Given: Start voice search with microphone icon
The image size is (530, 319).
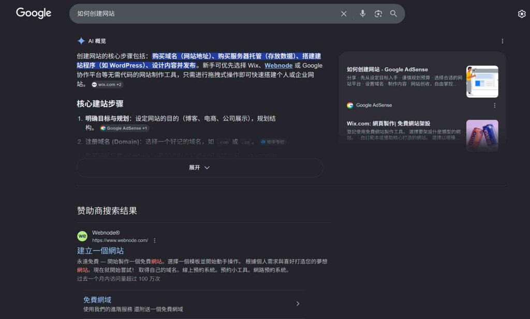Looking at the screenshot, I should 362,13.
